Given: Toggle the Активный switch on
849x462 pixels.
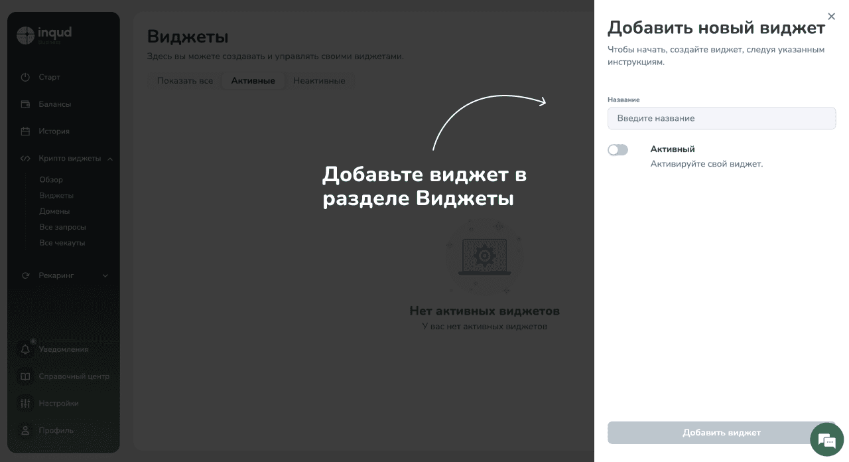Looking at the screenshot, I should point(618,150).
